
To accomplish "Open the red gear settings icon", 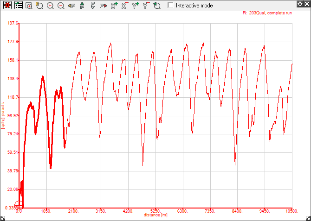I will point(7,6).
